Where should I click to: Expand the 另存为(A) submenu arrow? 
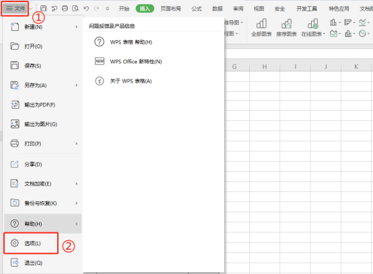tap(77, 85)
